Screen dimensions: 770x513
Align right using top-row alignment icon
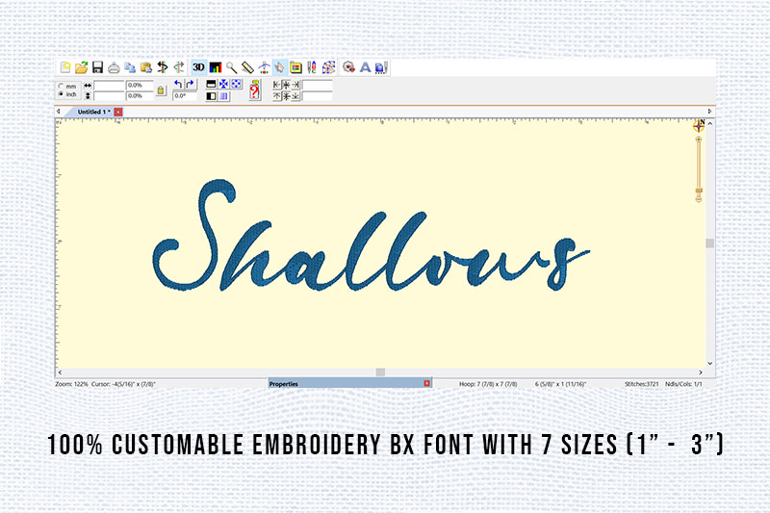click(295, 85)
